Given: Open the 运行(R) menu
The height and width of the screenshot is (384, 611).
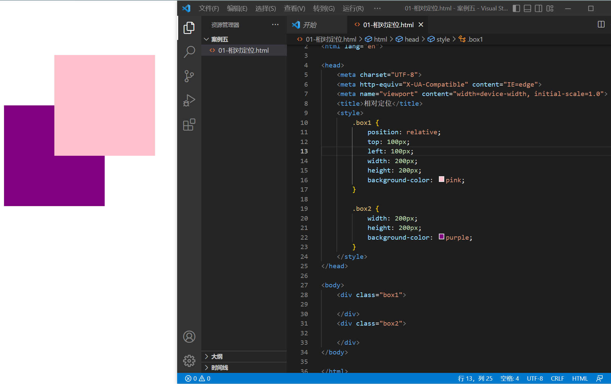Looking at the screenshot, I should 353,8.
